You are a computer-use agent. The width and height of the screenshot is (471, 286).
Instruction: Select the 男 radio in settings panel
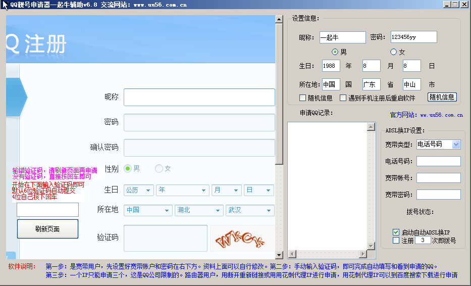(335, 52)
